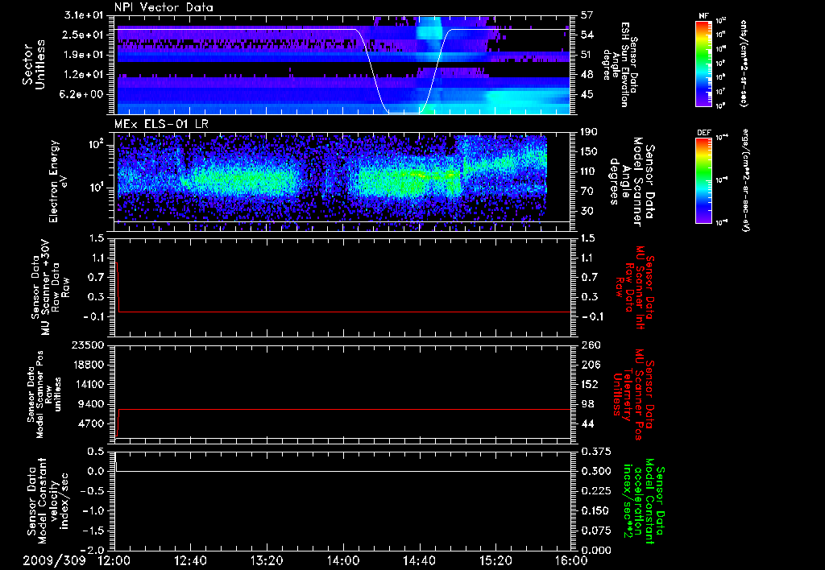Click the 14:00 time tick label
This screenshot has height=570, width=825.
click(343, 560)
